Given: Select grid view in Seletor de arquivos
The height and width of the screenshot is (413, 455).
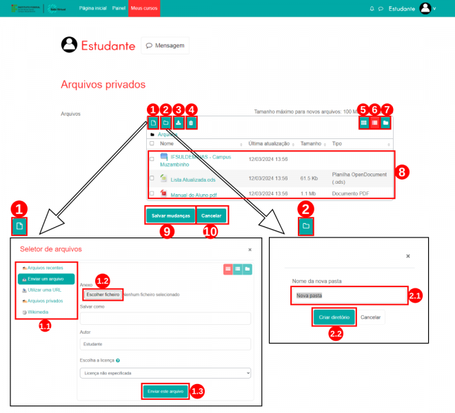Looking at the screenshot, I should coord(228,269).
